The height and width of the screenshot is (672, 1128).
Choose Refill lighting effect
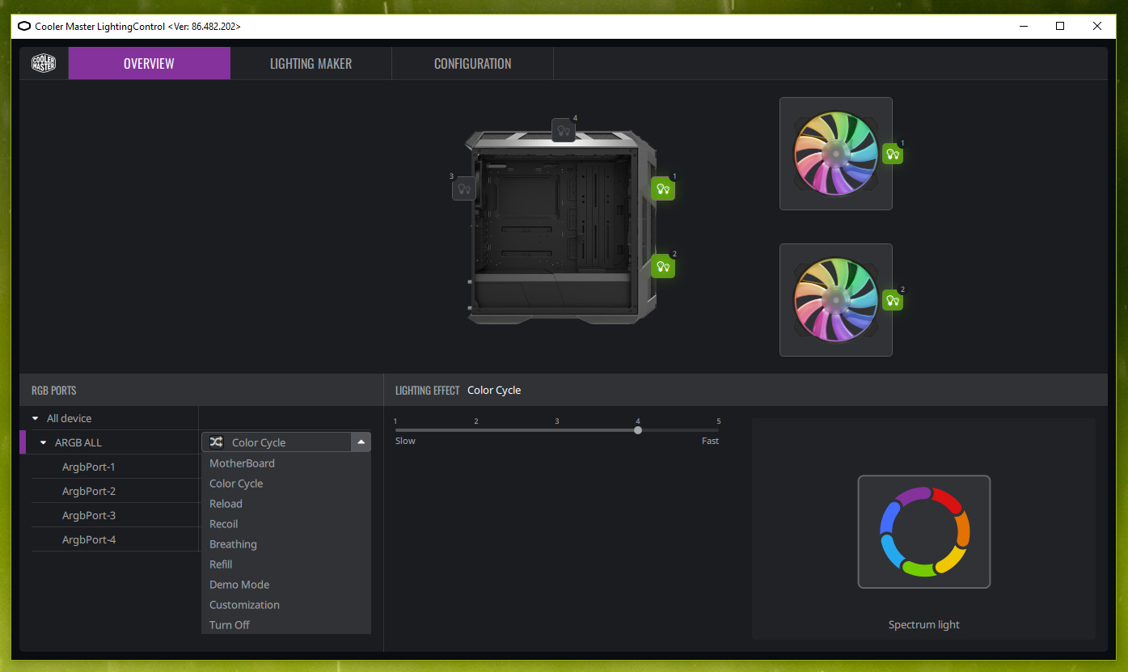[286, 564]
